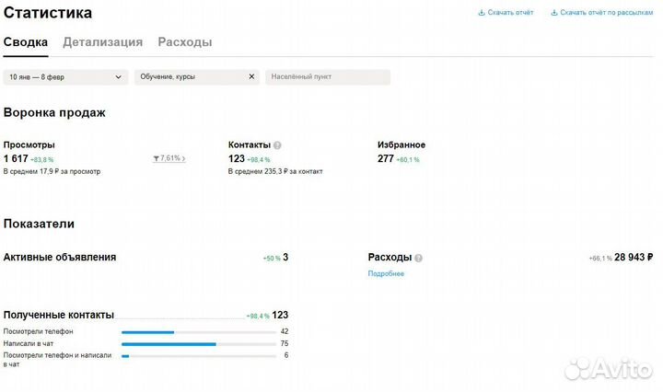Viewport: 663px width, 392px height.
Task: Click the funnel conversion icon 7,61%
Action: pyautogui.click(x=157, y=158)
